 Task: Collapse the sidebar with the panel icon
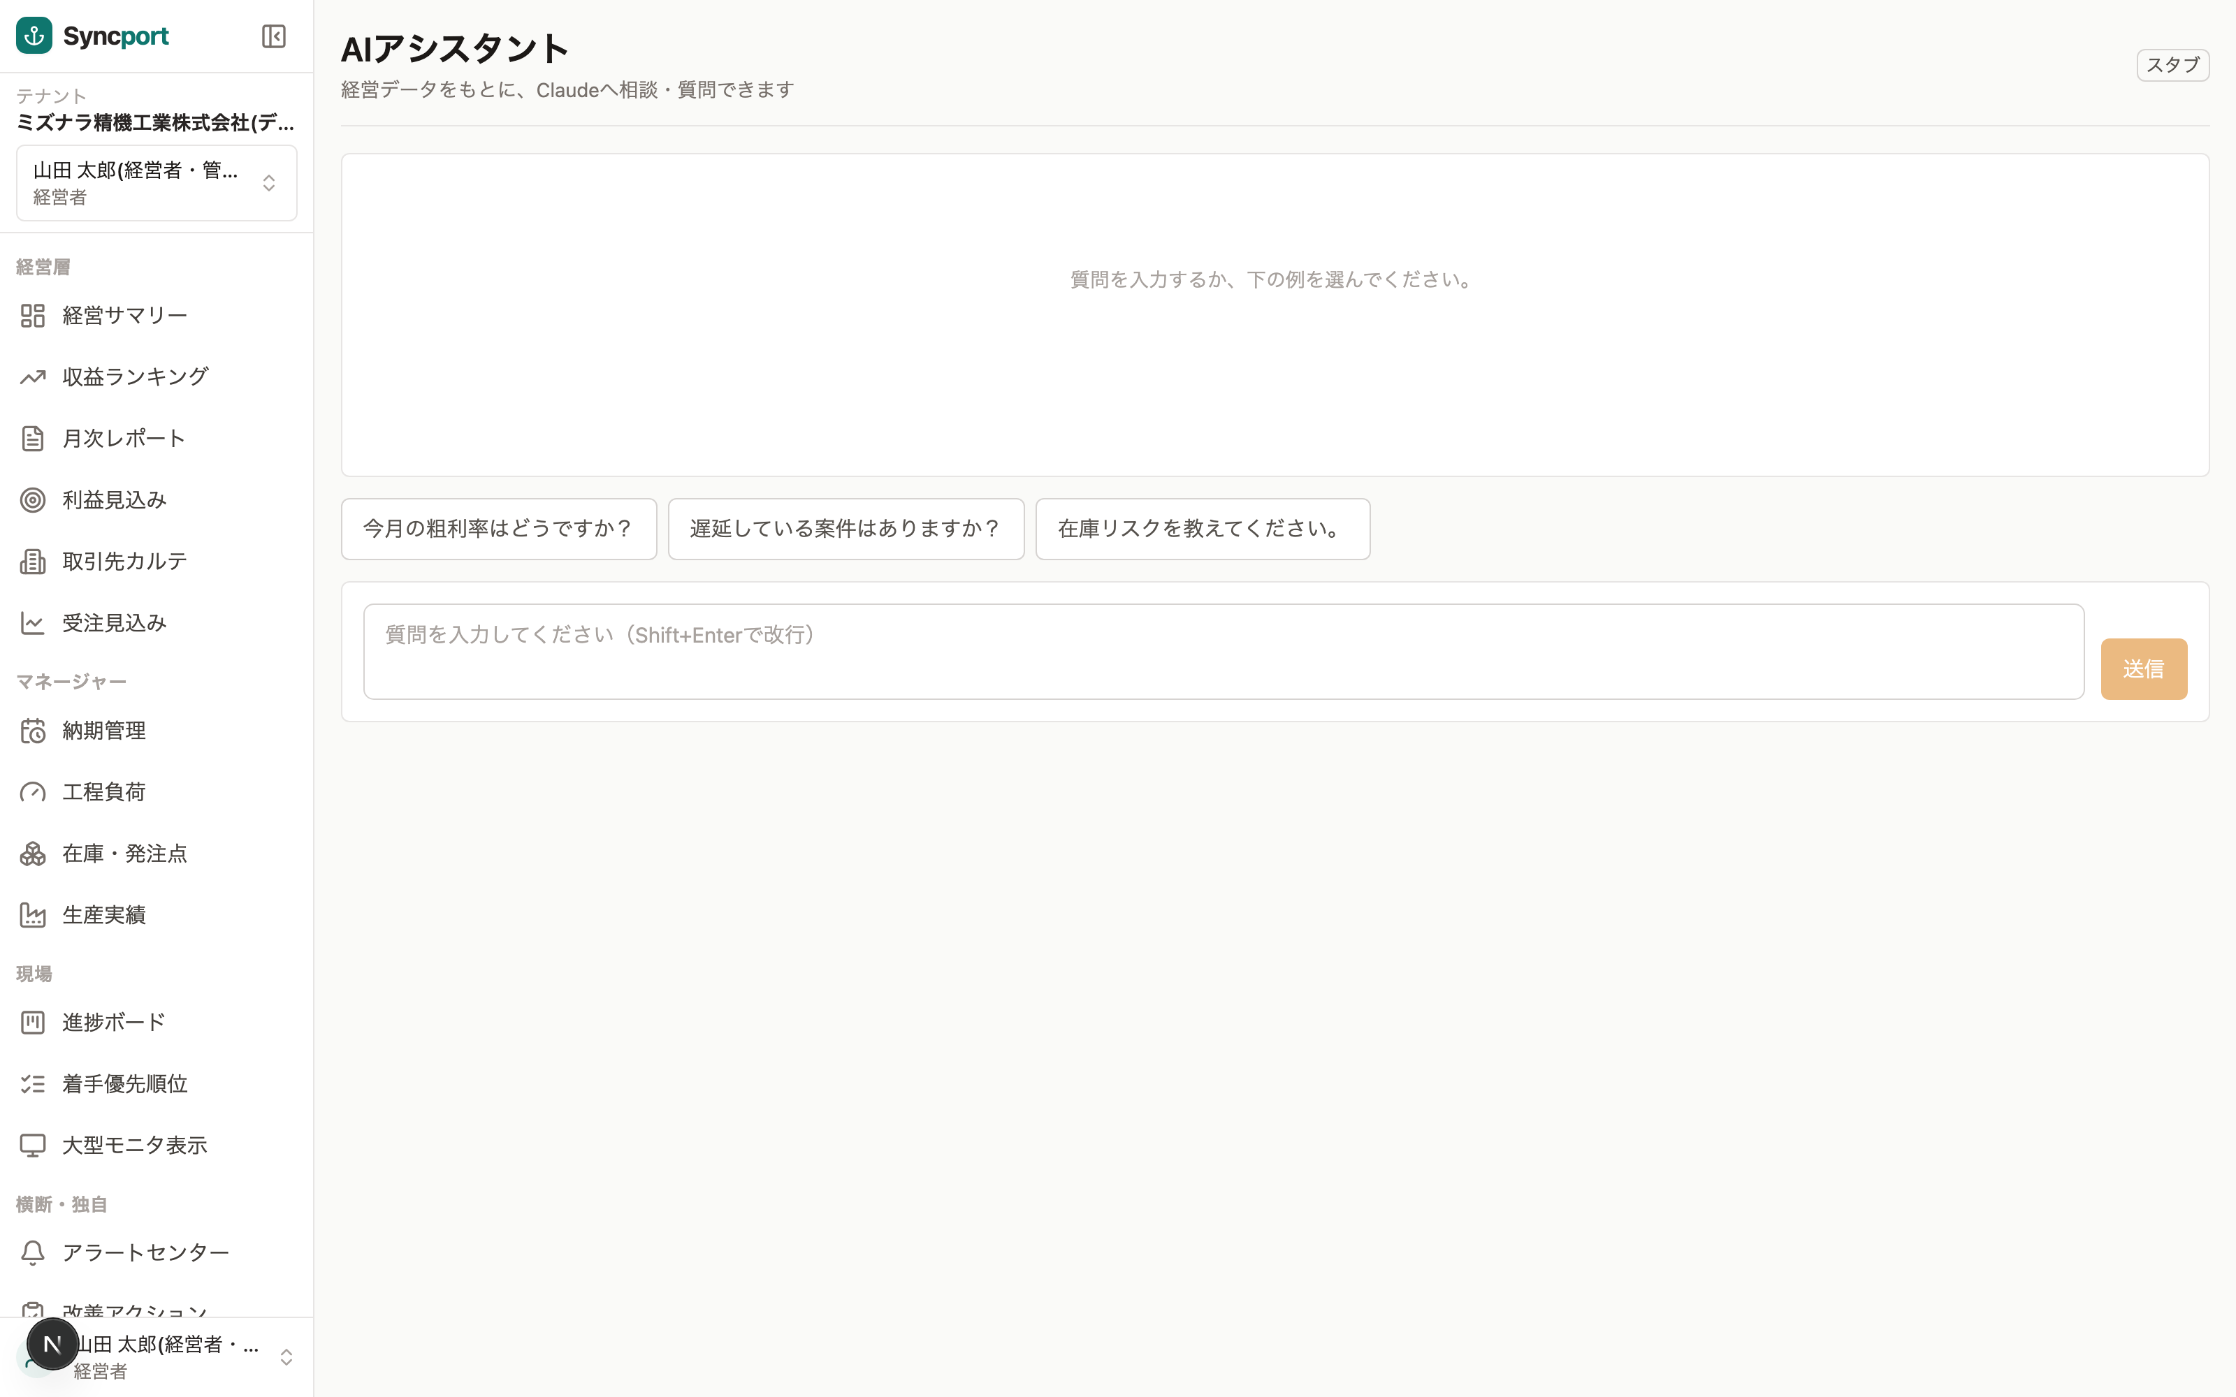[273, 36]
